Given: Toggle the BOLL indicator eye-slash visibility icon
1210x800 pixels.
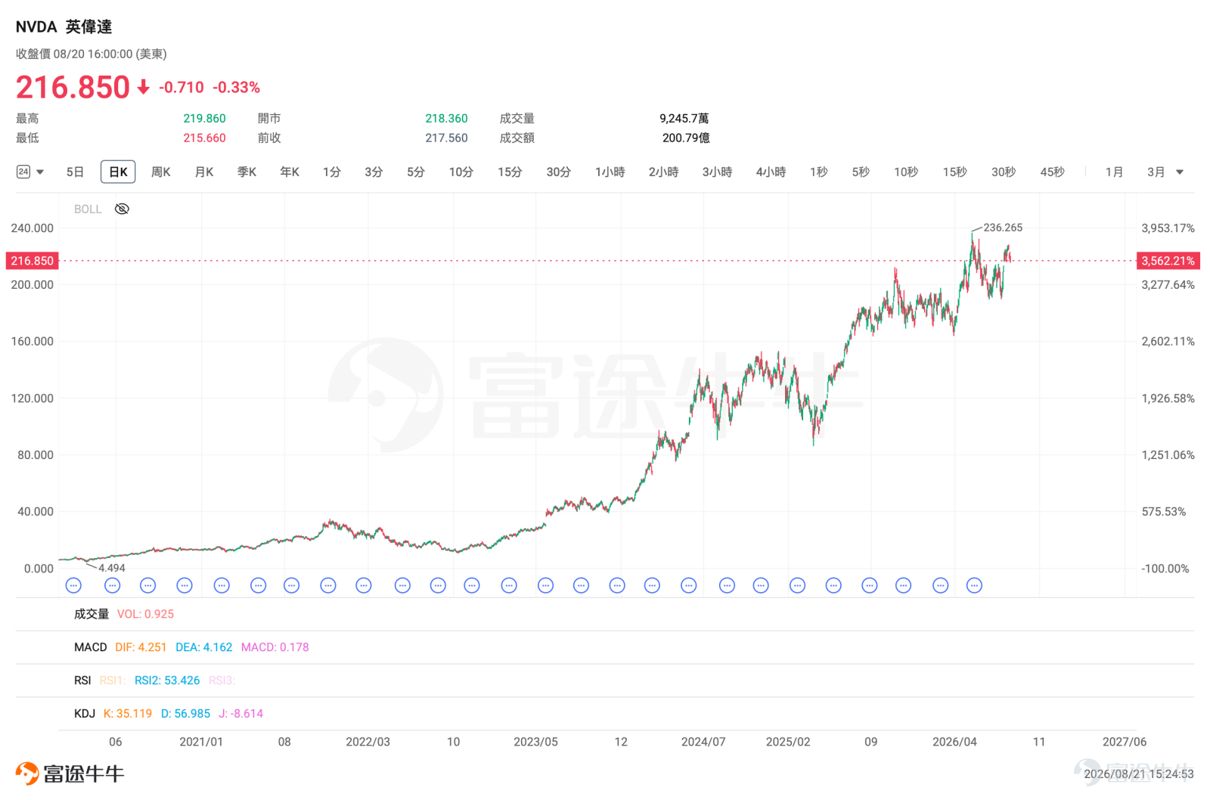Looking at the screenshot, I should tap(122, 209).
